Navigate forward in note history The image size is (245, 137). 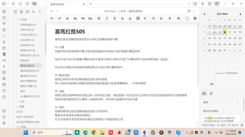pyautogui.click(x=57, y=11)
